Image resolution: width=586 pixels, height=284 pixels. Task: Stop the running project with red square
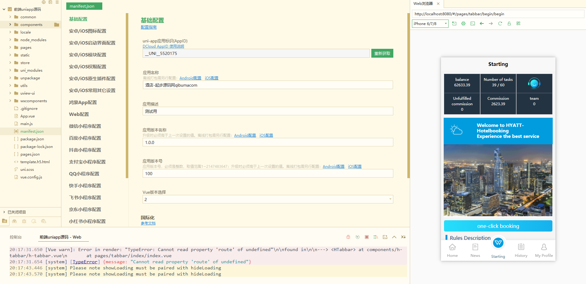(366, 237)
